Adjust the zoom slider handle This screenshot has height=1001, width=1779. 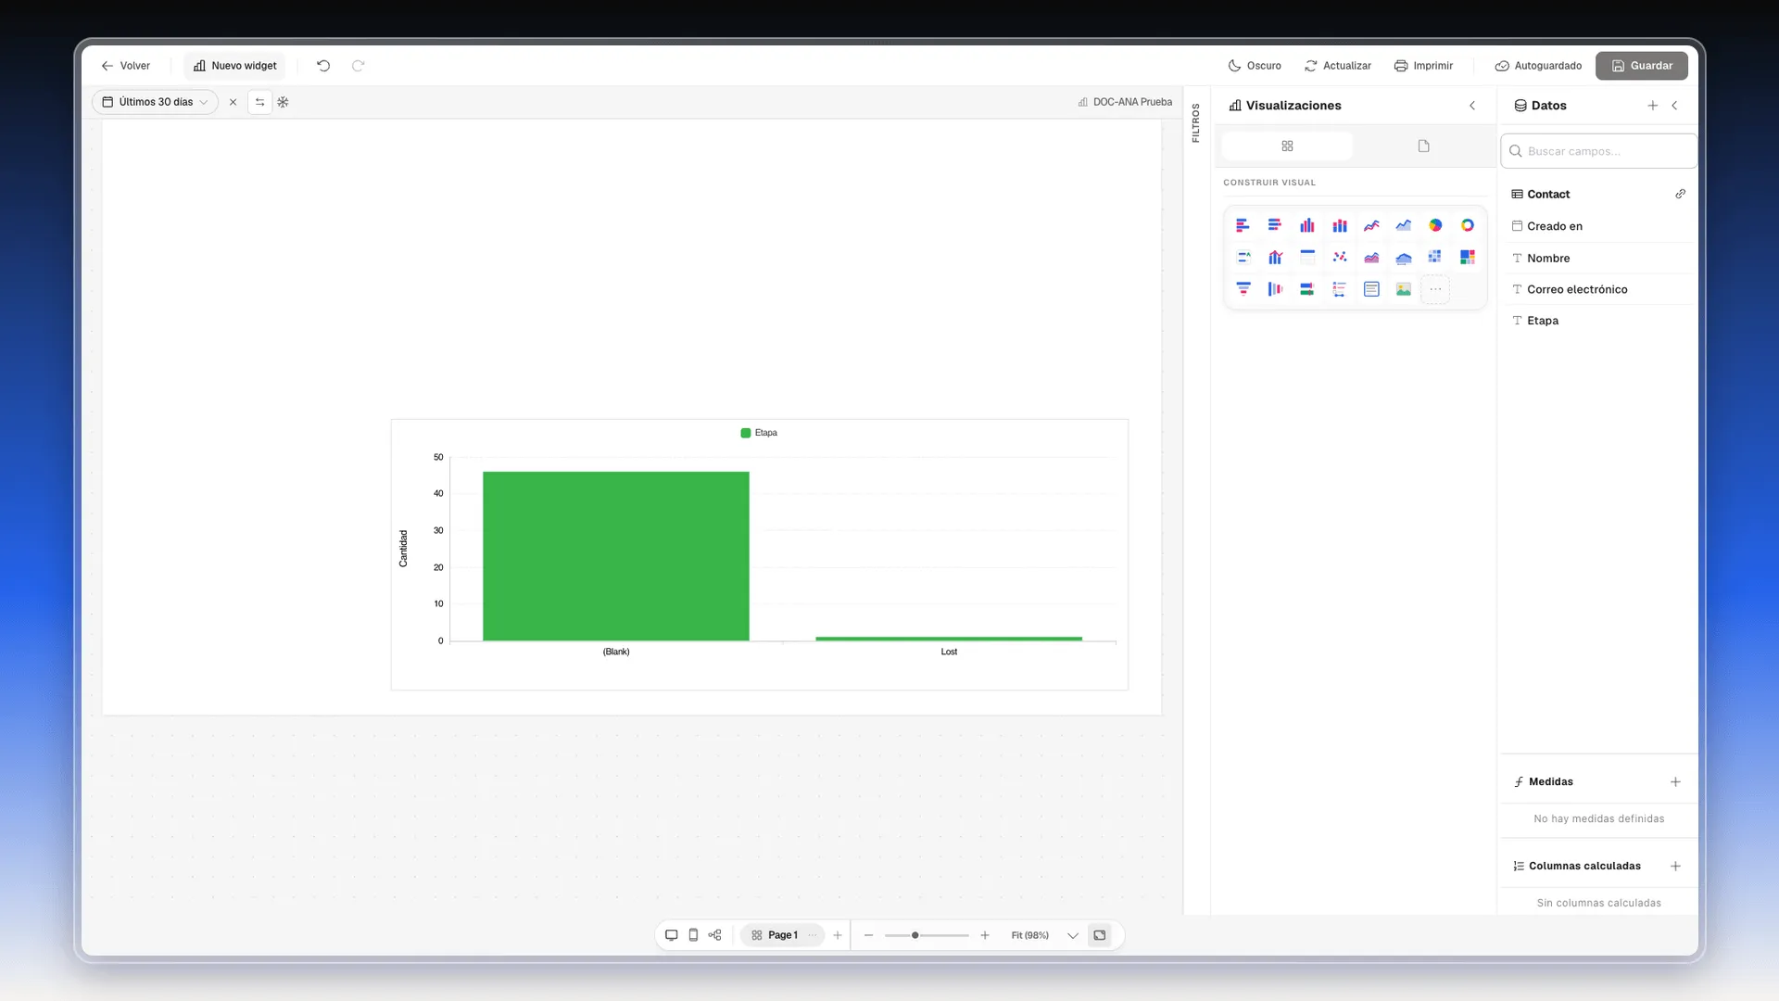click(915, 935)
